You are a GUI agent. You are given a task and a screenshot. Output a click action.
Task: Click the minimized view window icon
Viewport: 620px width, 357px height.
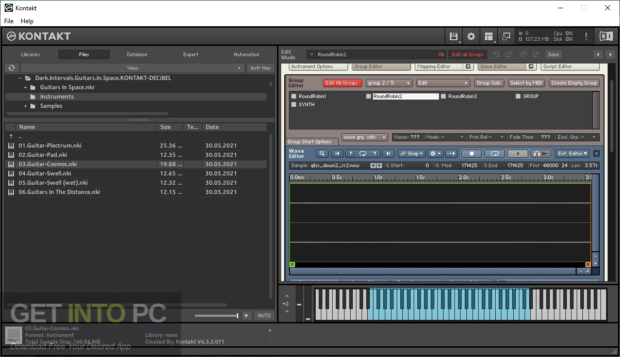coord(506,36)
